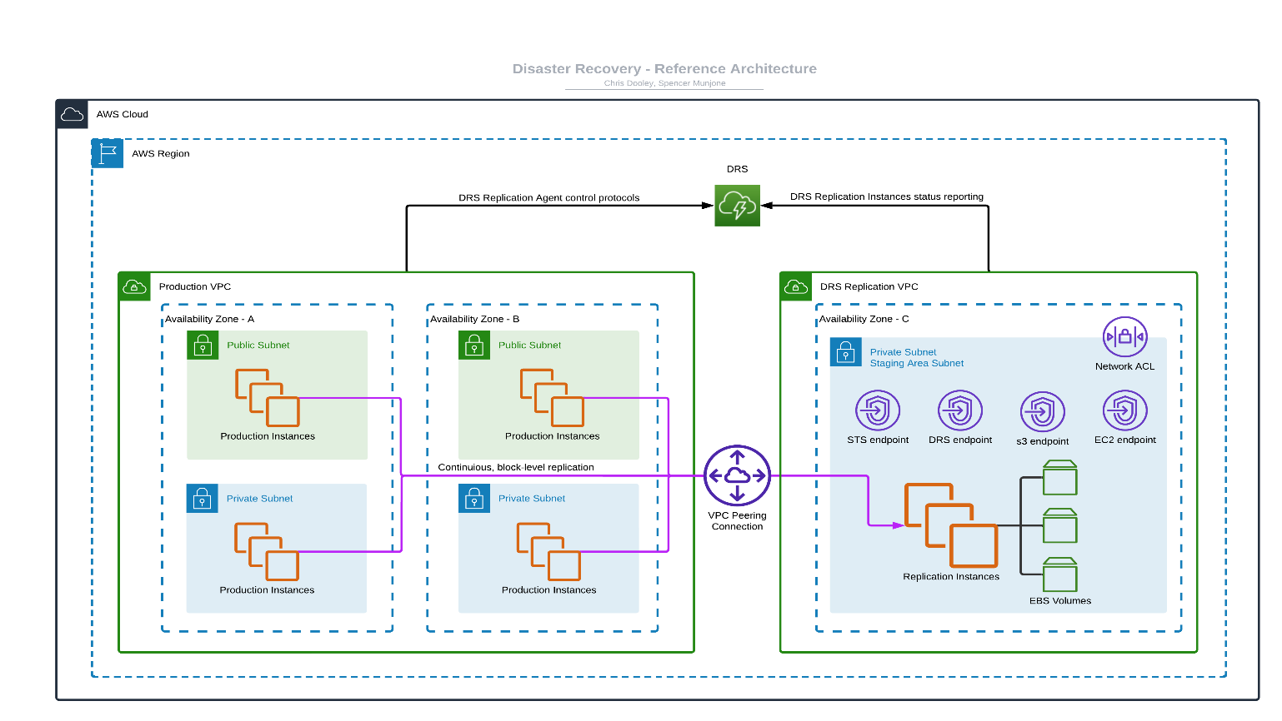The width and height of the screenshot is (1282, 721).
Task: Click the VPC Peering Connection icon
Action: (737, 475)
